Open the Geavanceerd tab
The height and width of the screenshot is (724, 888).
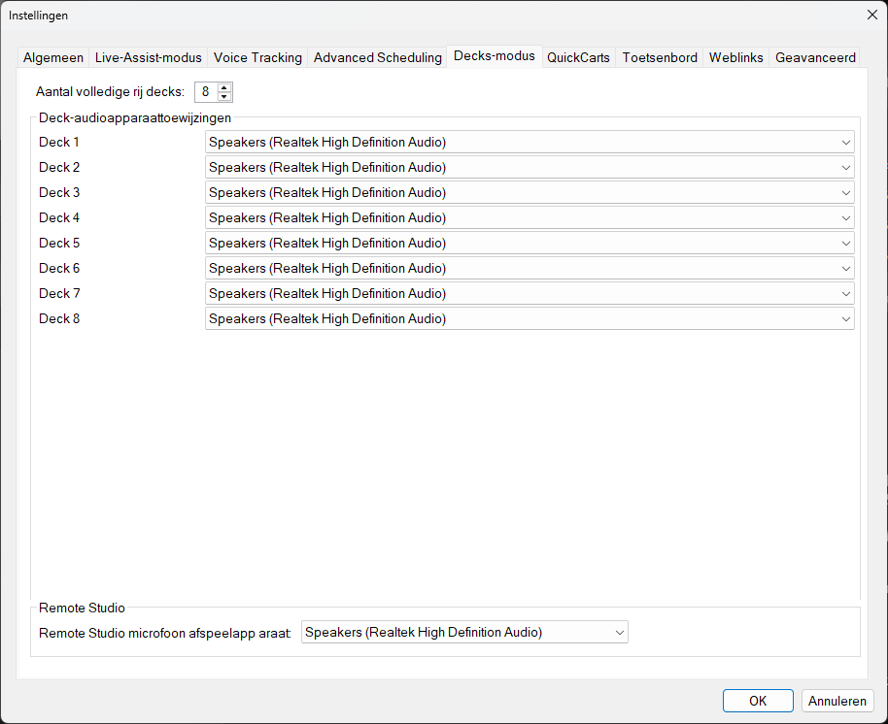point(815,57)
